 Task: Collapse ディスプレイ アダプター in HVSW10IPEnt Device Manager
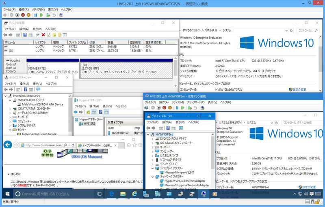(153, 169)
